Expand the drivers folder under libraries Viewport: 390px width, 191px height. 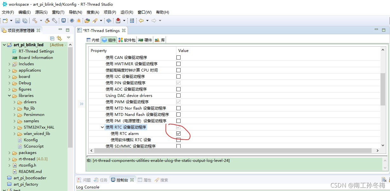[x=14, y=102]
